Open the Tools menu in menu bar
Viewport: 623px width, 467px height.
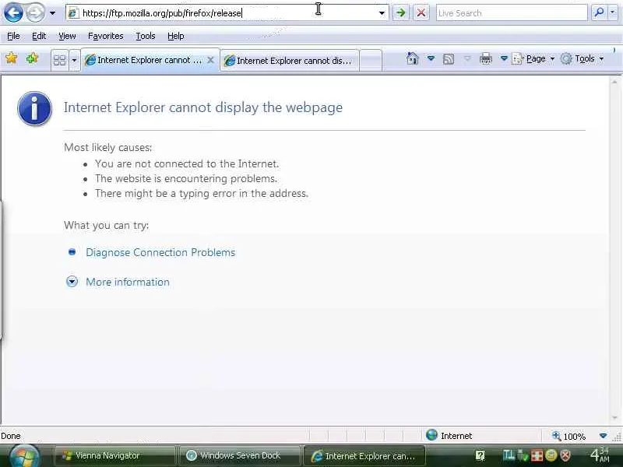pos(146,36)
